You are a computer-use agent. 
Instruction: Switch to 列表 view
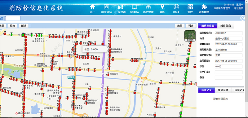[x=191, y=26]
